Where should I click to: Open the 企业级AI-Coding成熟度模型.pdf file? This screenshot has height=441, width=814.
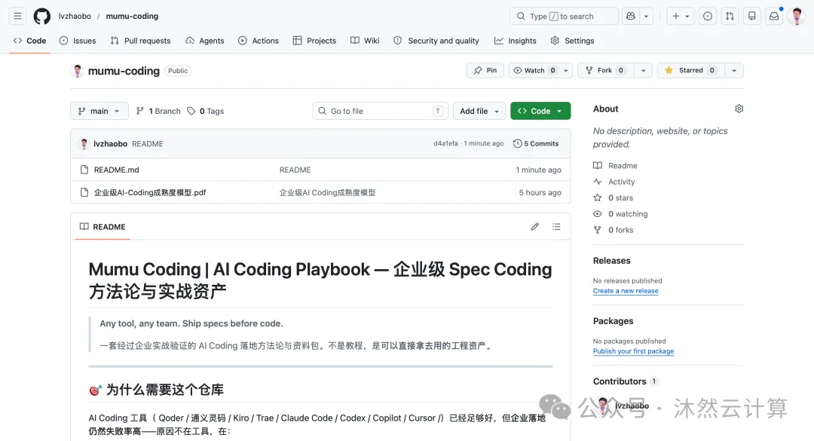149,192
